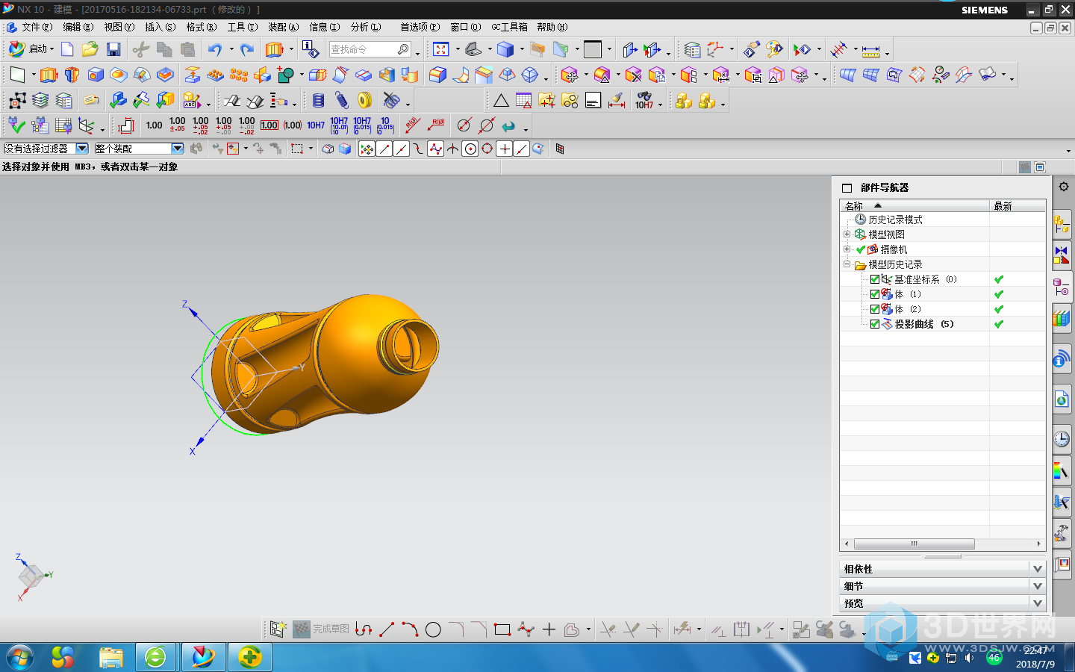
Task: Expand the 摄像机 tree node
Action: pyautogui.click(x=847, y=249)
